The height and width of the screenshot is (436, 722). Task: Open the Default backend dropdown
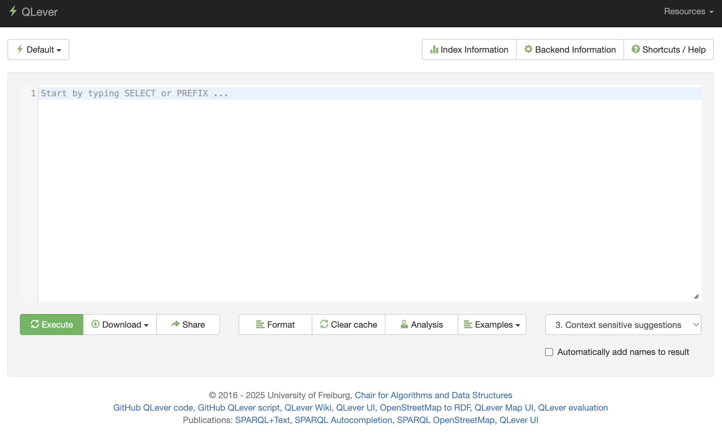[x=38, y=50]
